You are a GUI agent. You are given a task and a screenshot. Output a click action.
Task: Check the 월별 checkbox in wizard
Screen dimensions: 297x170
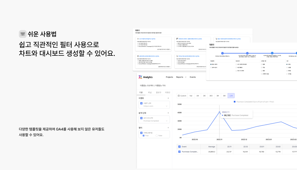[x=262, y=71]
